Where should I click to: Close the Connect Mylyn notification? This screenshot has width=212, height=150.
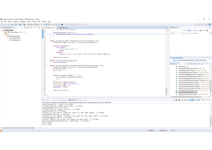[x=210, y=58]
